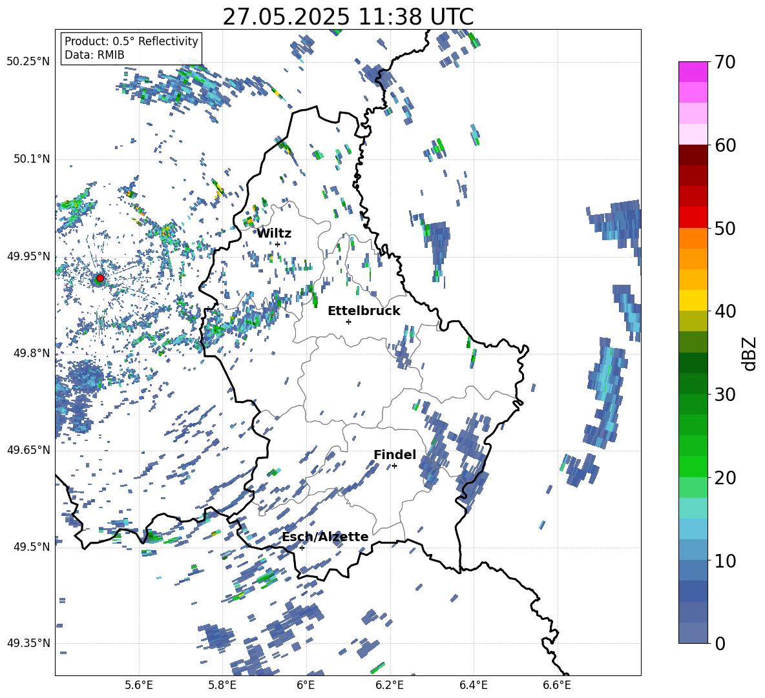Click the 40 colorbar tick label

coord(724,311)
